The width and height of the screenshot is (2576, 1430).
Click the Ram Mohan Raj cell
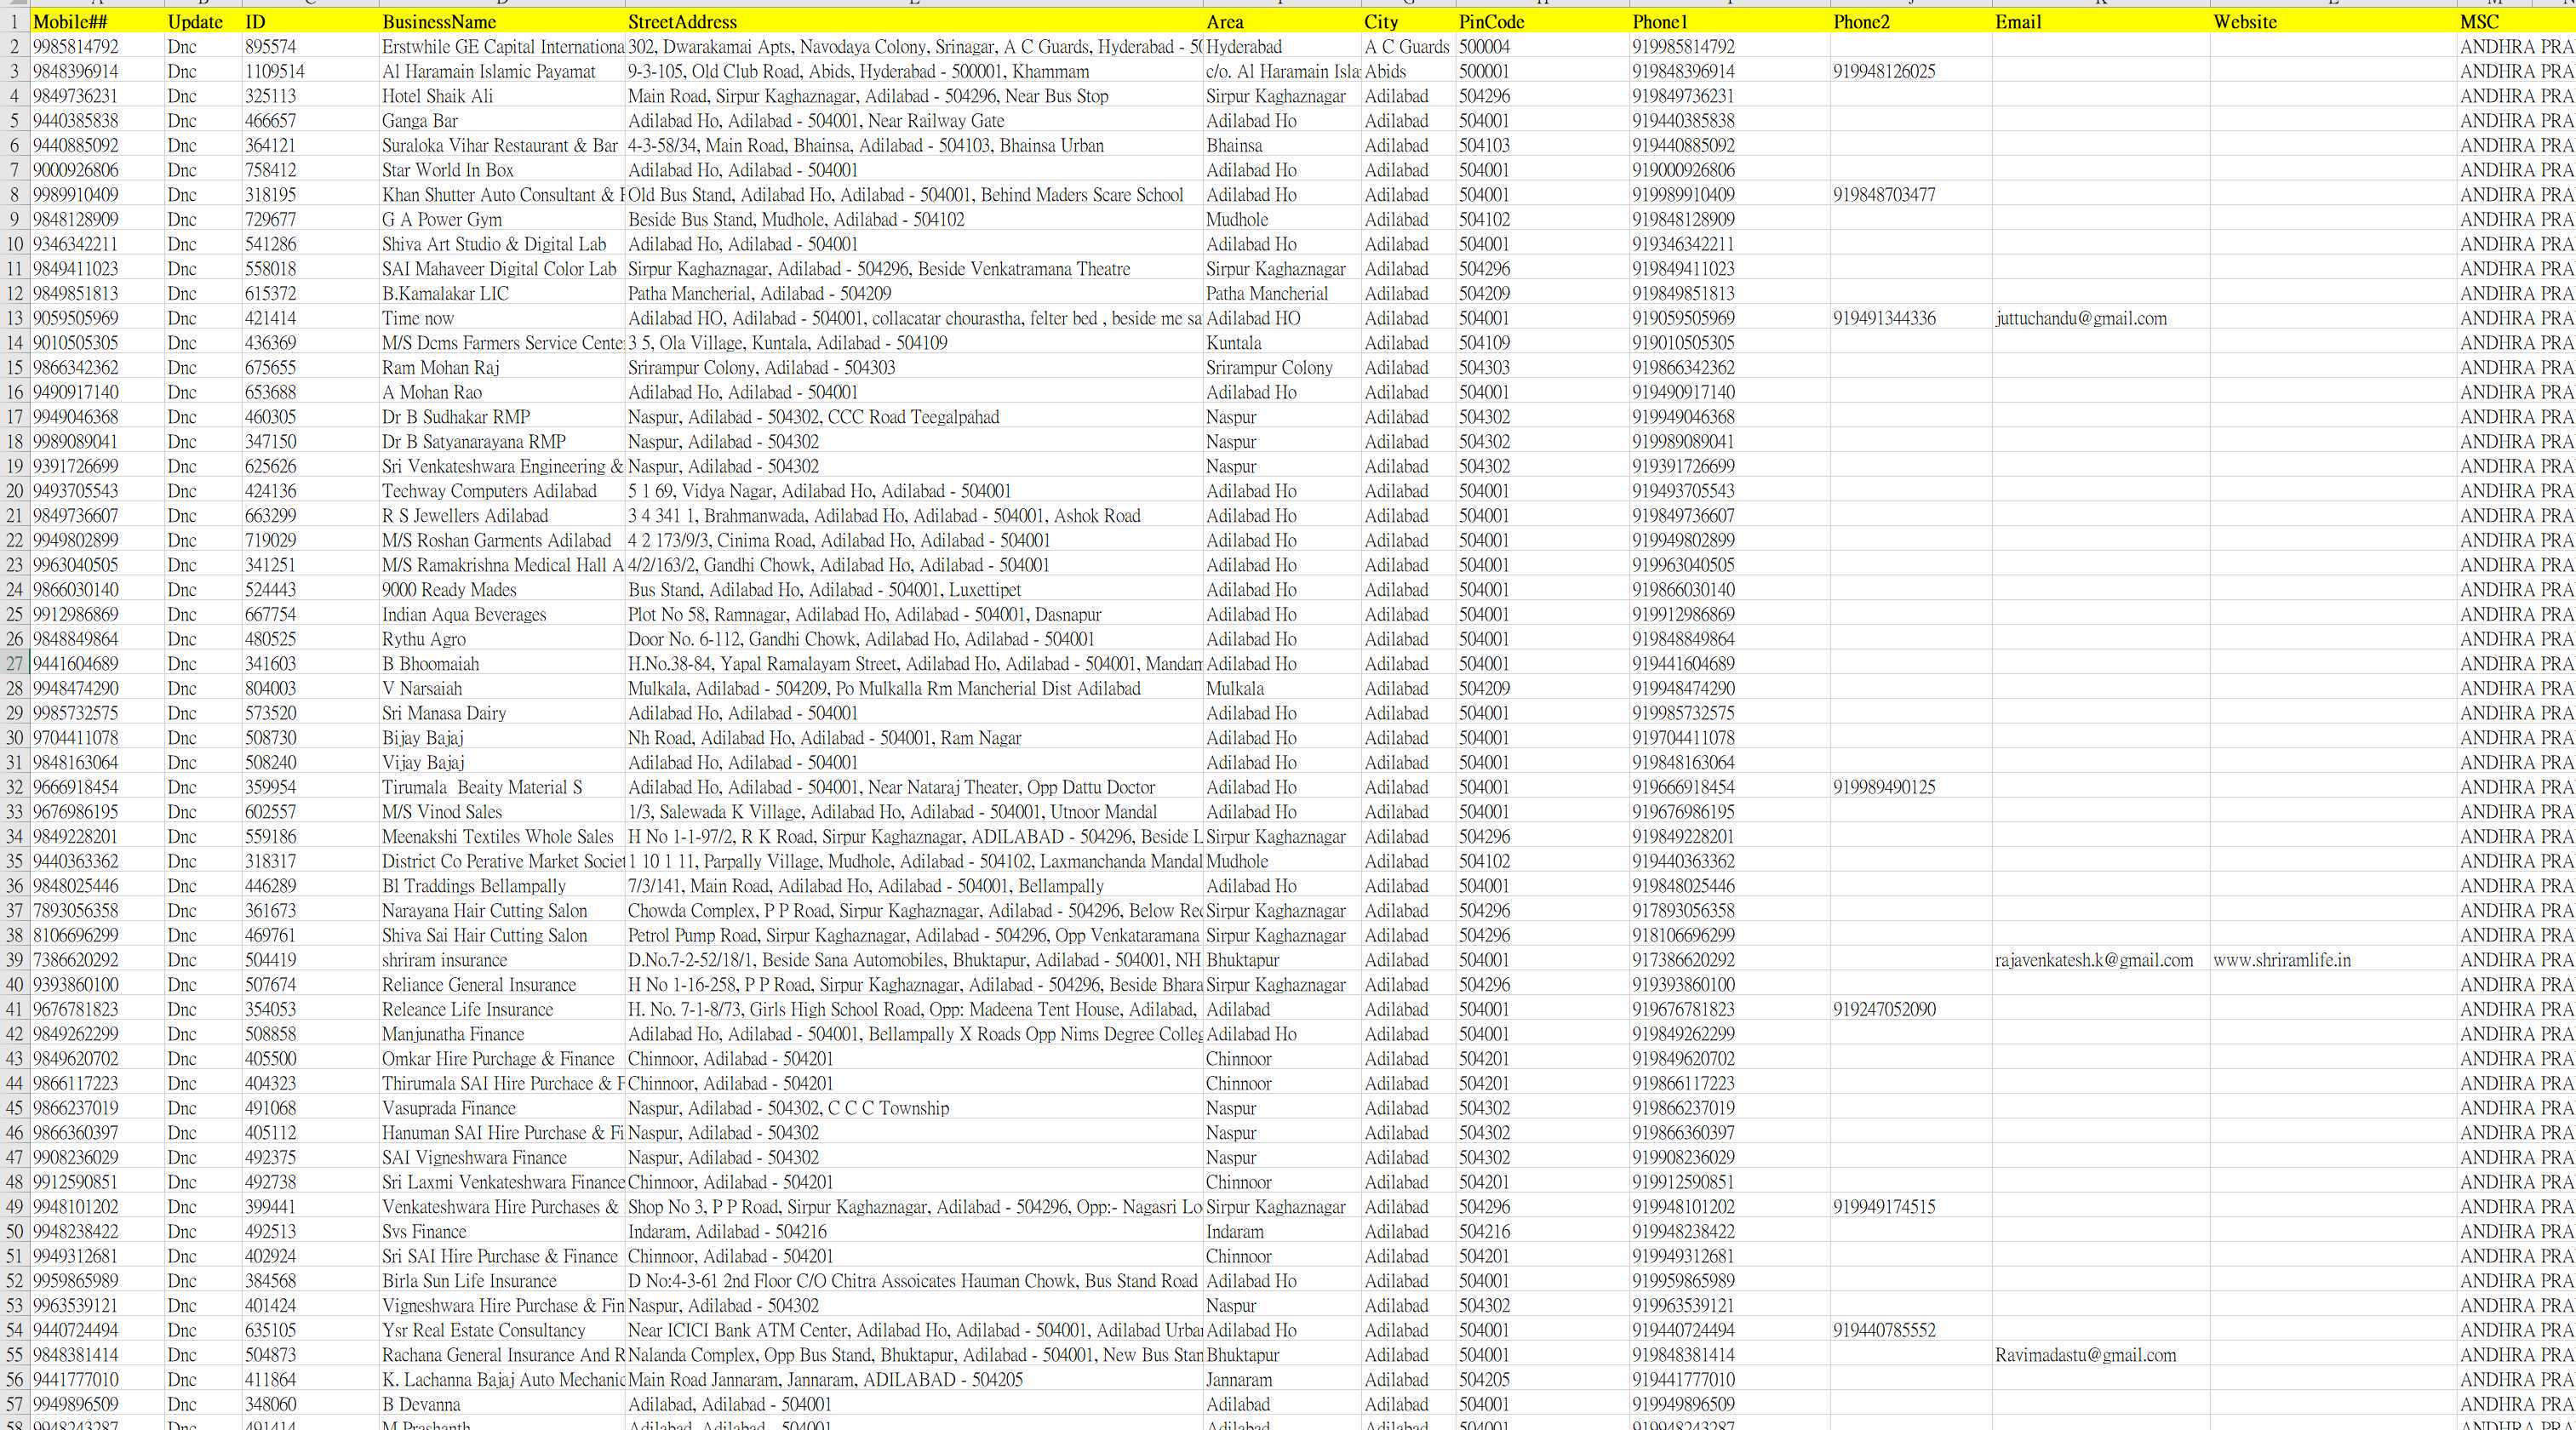[502, 367]
